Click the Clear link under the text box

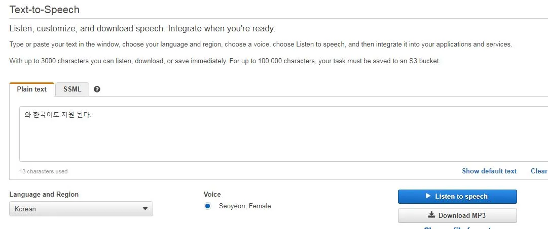(x=539, y=171)
